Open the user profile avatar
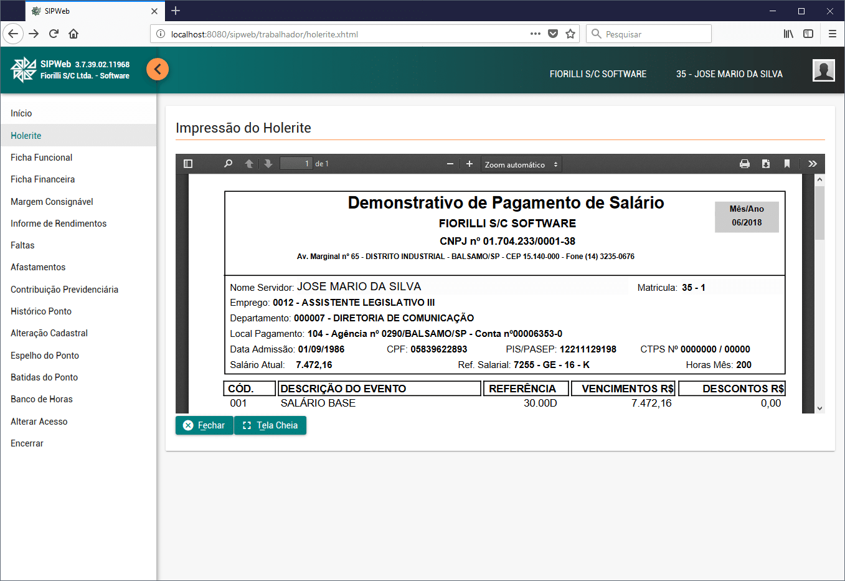 (823, 70)
